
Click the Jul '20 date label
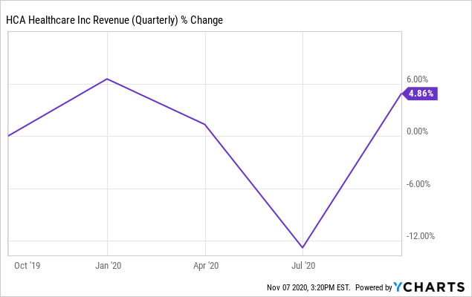(x=303, y=265)
